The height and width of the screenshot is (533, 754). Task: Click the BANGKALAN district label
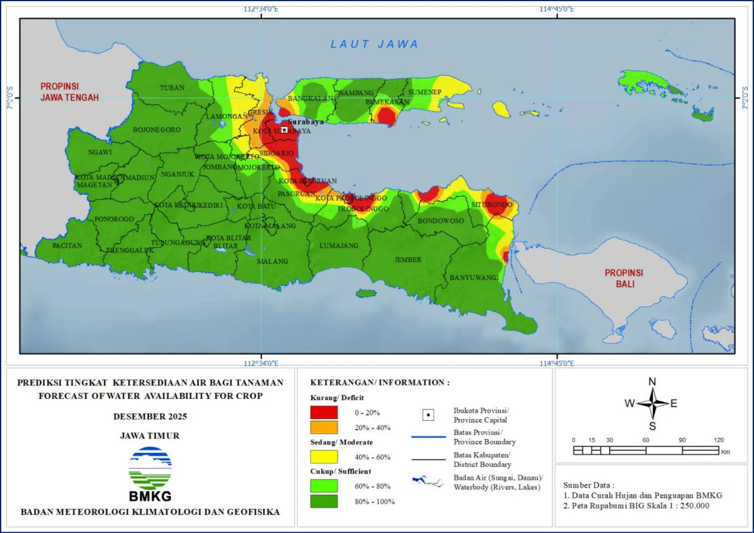[x=310, y=98]
